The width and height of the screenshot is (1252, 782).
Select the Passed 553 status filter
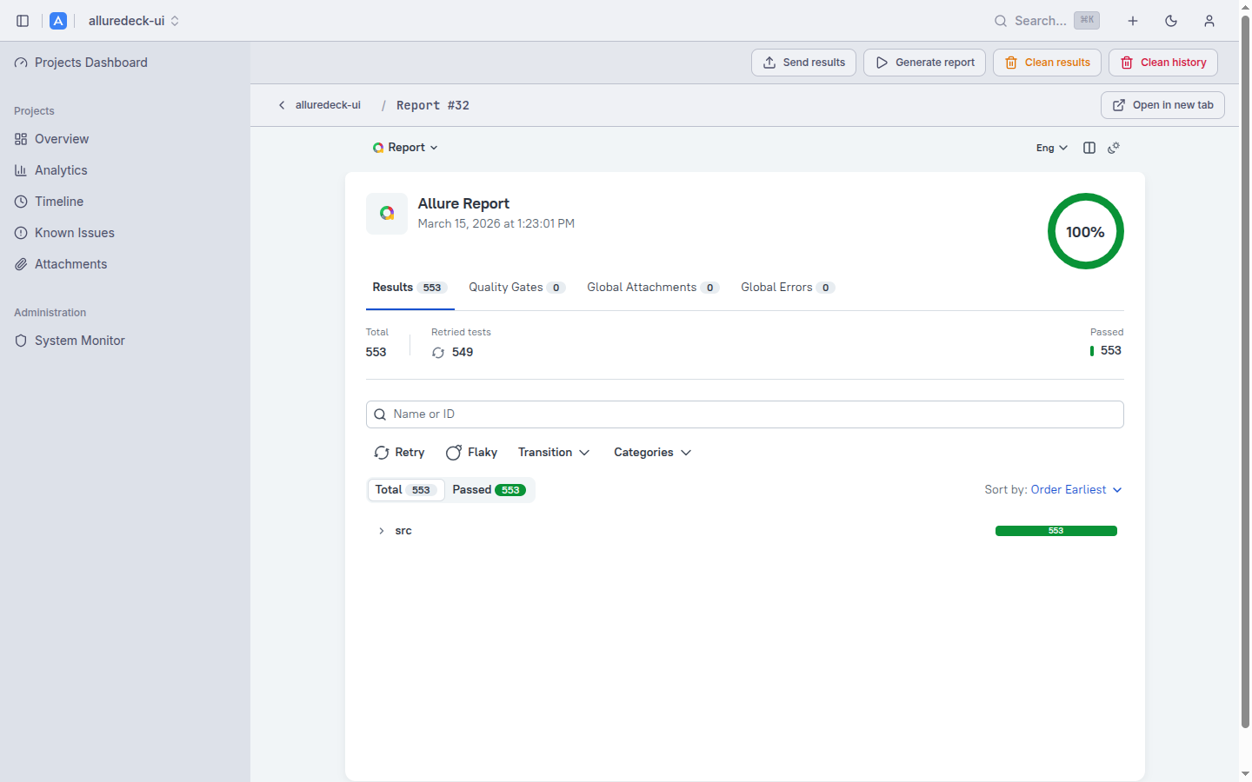[x=489, y=490]
